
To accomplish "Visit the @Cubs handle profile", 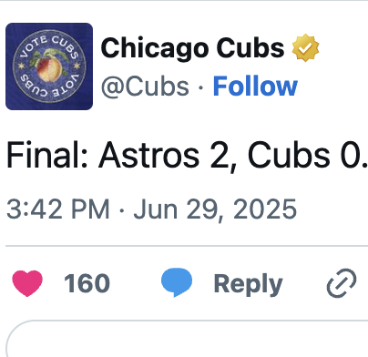I will (145, 87).
